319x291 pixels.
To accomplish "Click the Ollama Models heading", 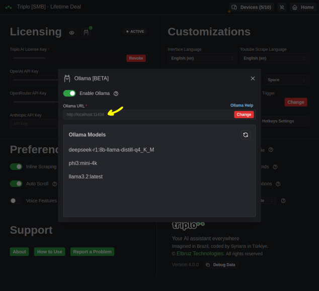I will (x=87, y=135).
